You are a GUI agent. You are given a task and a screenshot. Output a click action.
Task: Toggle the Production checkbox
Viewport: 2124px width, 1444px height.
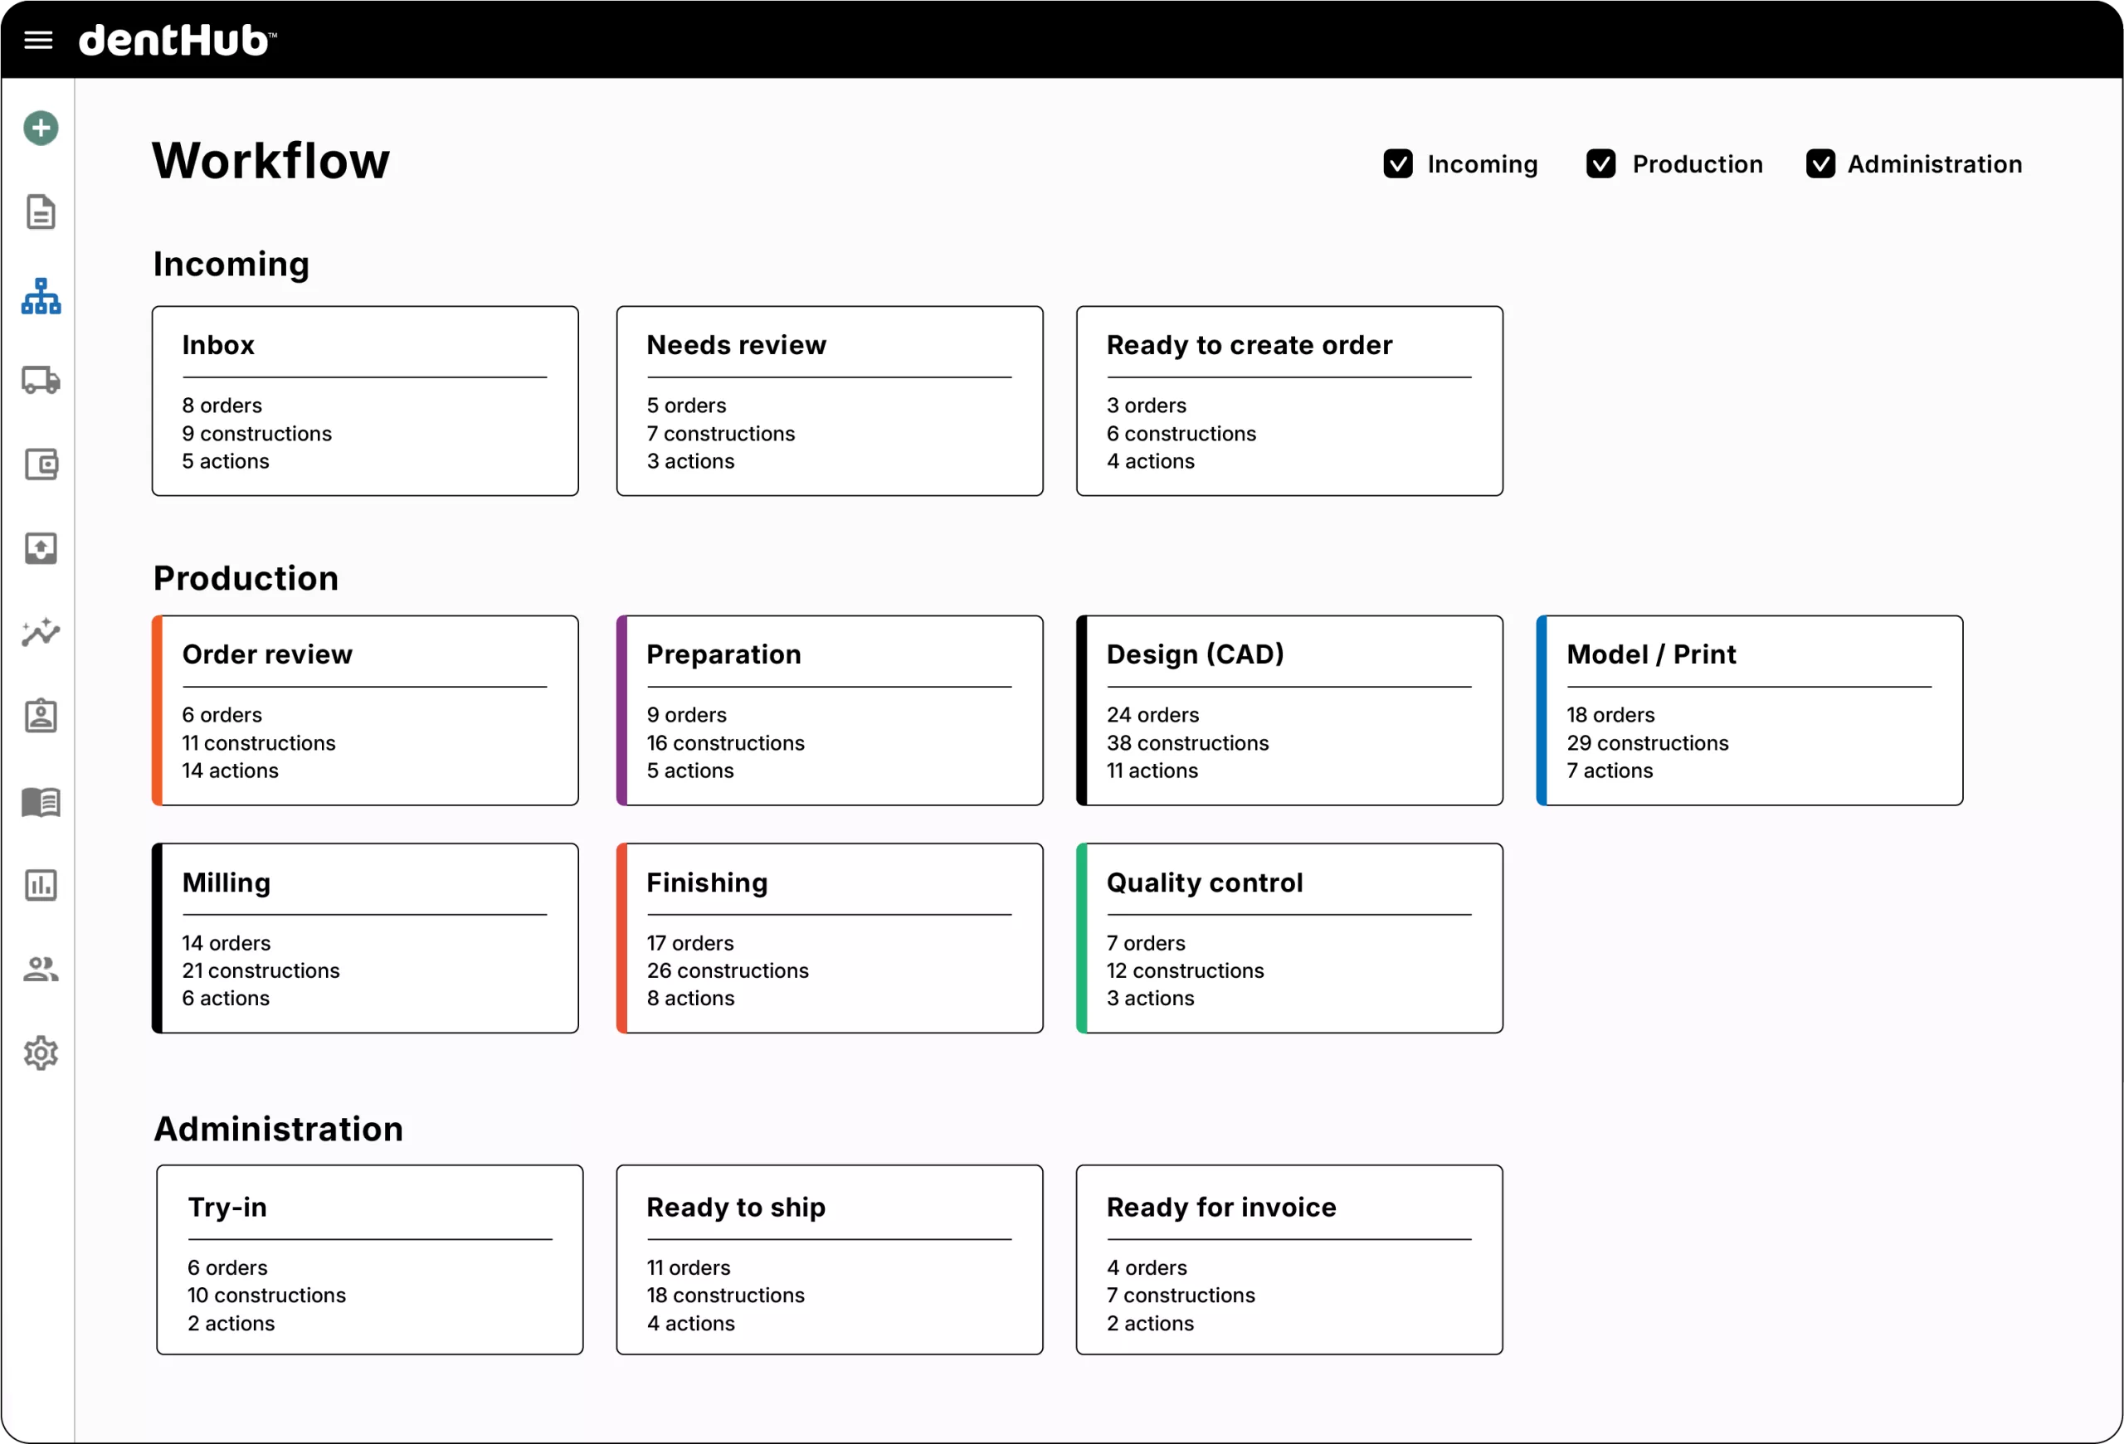pos(1600,164)
